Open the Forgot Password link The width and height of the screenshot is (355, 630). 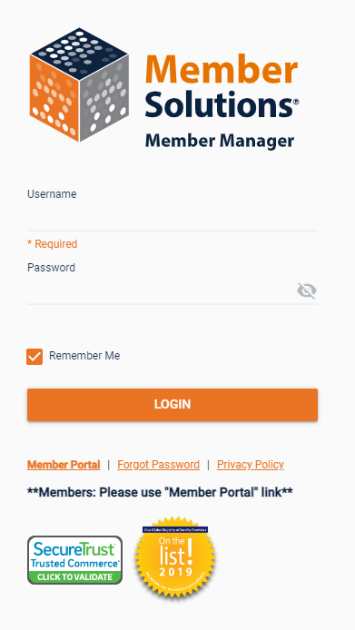pos(158,465)
